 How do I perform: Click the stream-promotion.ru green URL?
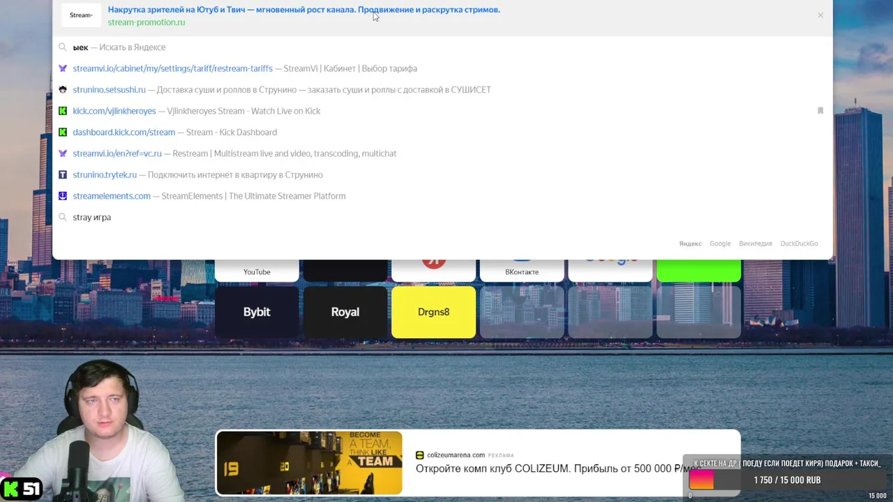[147, 22]
